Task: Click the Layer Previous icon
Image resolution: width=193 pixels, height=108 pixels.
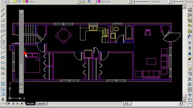Action: click(89, 1)
